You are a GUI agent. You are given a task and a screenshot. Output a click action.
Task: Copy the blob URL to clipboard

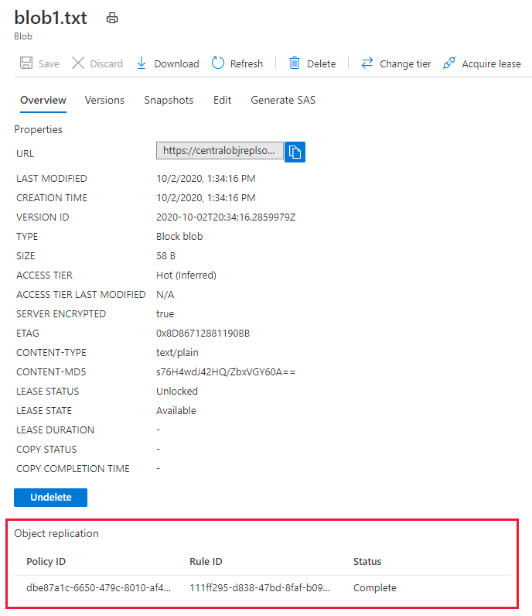pos(295,152)
